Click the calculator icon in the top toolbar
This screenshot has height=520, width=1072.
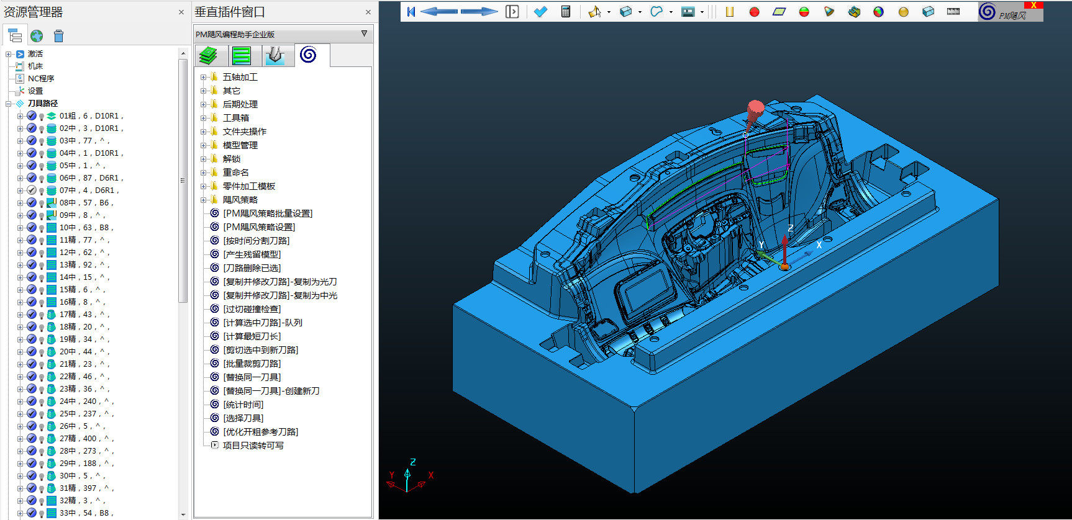pos(565,12)
